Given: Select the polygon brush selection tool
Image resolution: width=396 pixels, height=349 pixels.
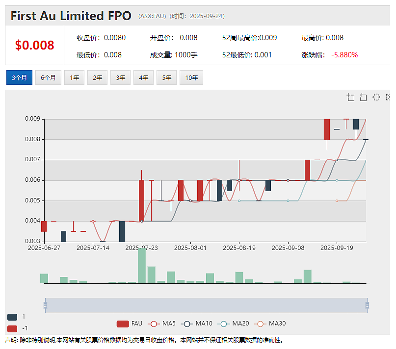Looking at the screenshot, I should click(376, 97).
